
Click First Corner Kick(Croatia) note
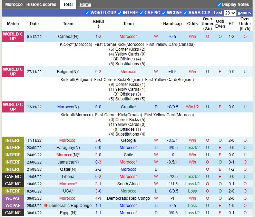[x=119, y=115]
